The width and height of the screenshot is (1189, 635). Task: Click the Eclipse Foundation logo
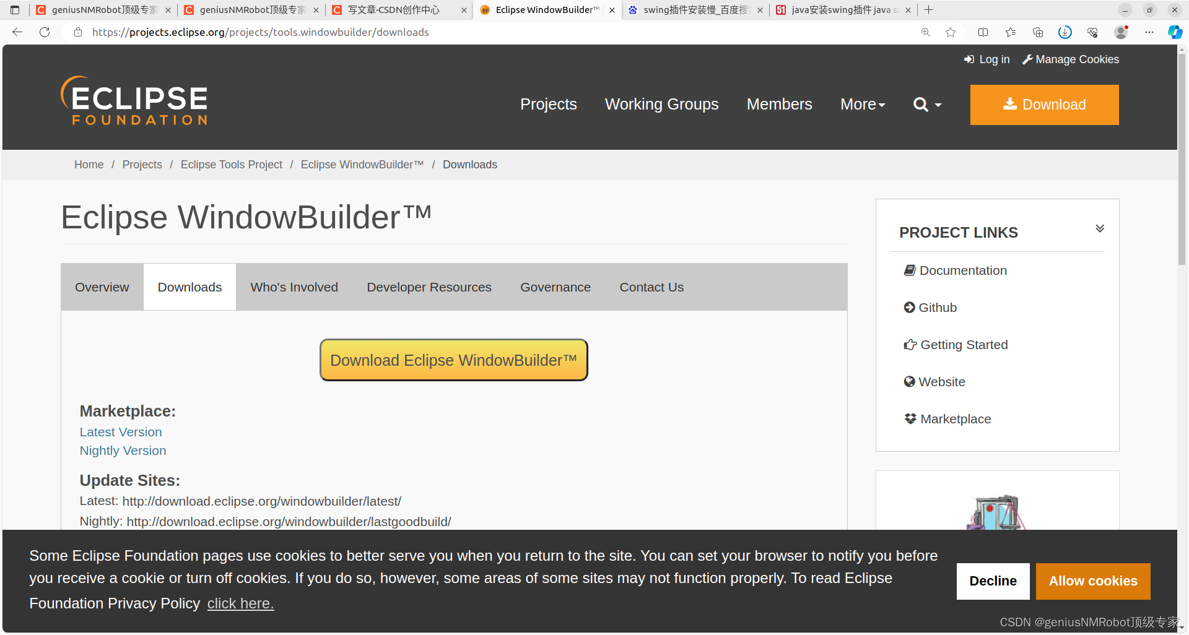134,100
